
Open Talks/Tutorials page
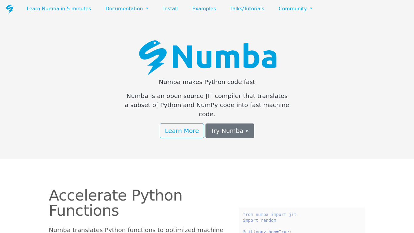pyautogui.click(x=247, y=8)
